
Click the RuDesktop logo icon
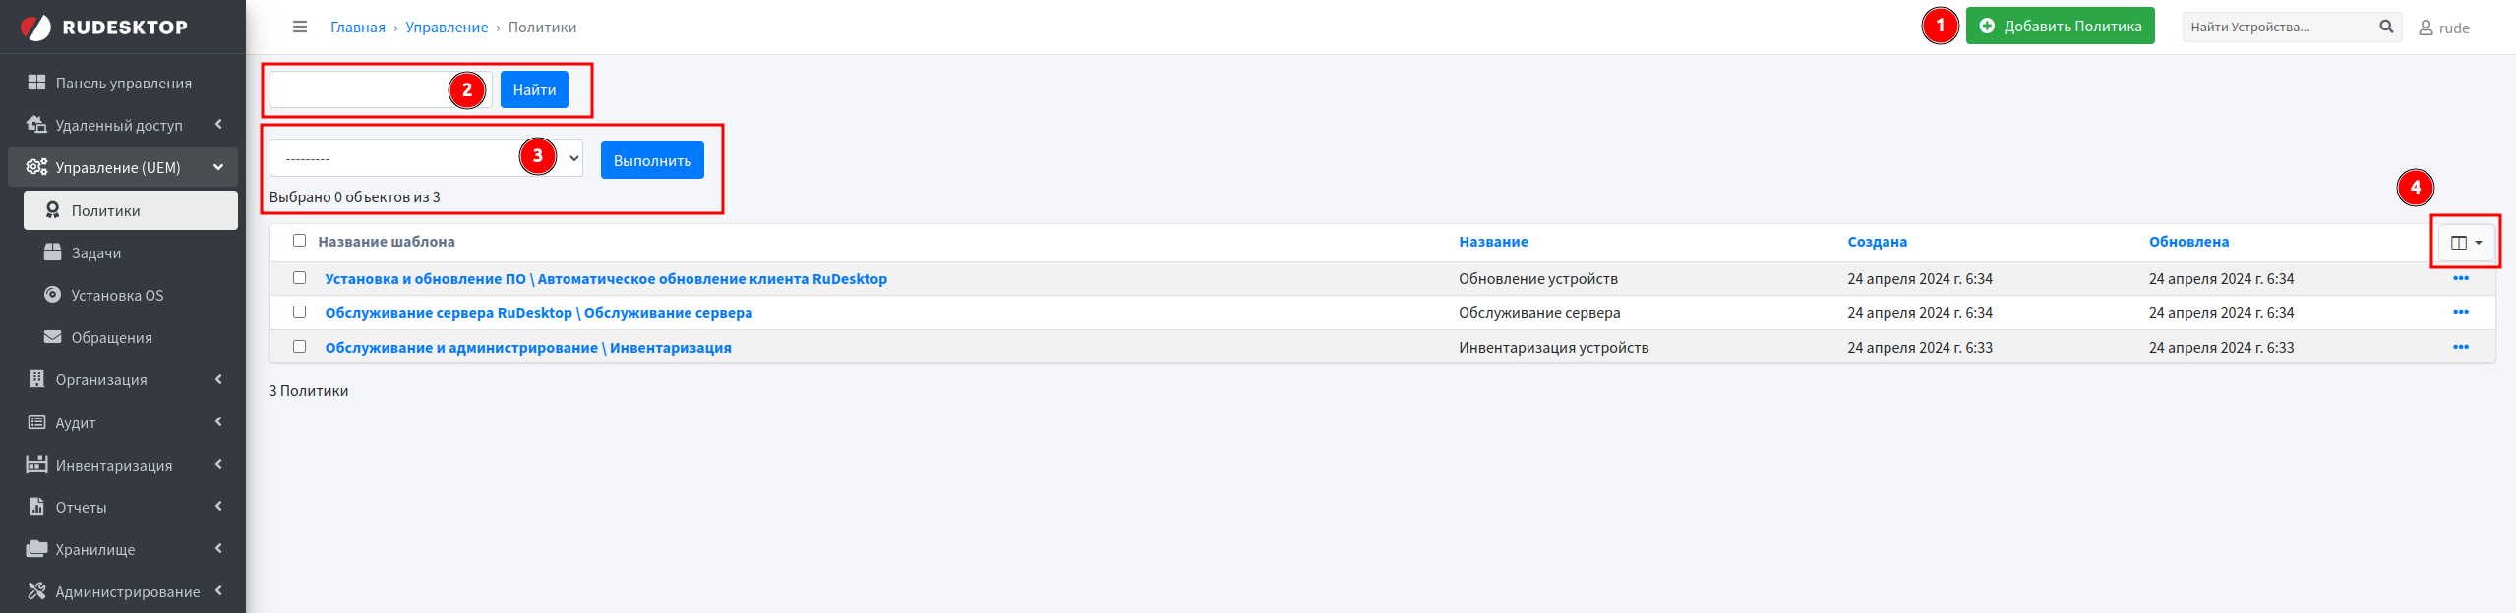pos(35,28)
